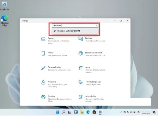Click the Settings window vertical scrollbar

(130, 66)
